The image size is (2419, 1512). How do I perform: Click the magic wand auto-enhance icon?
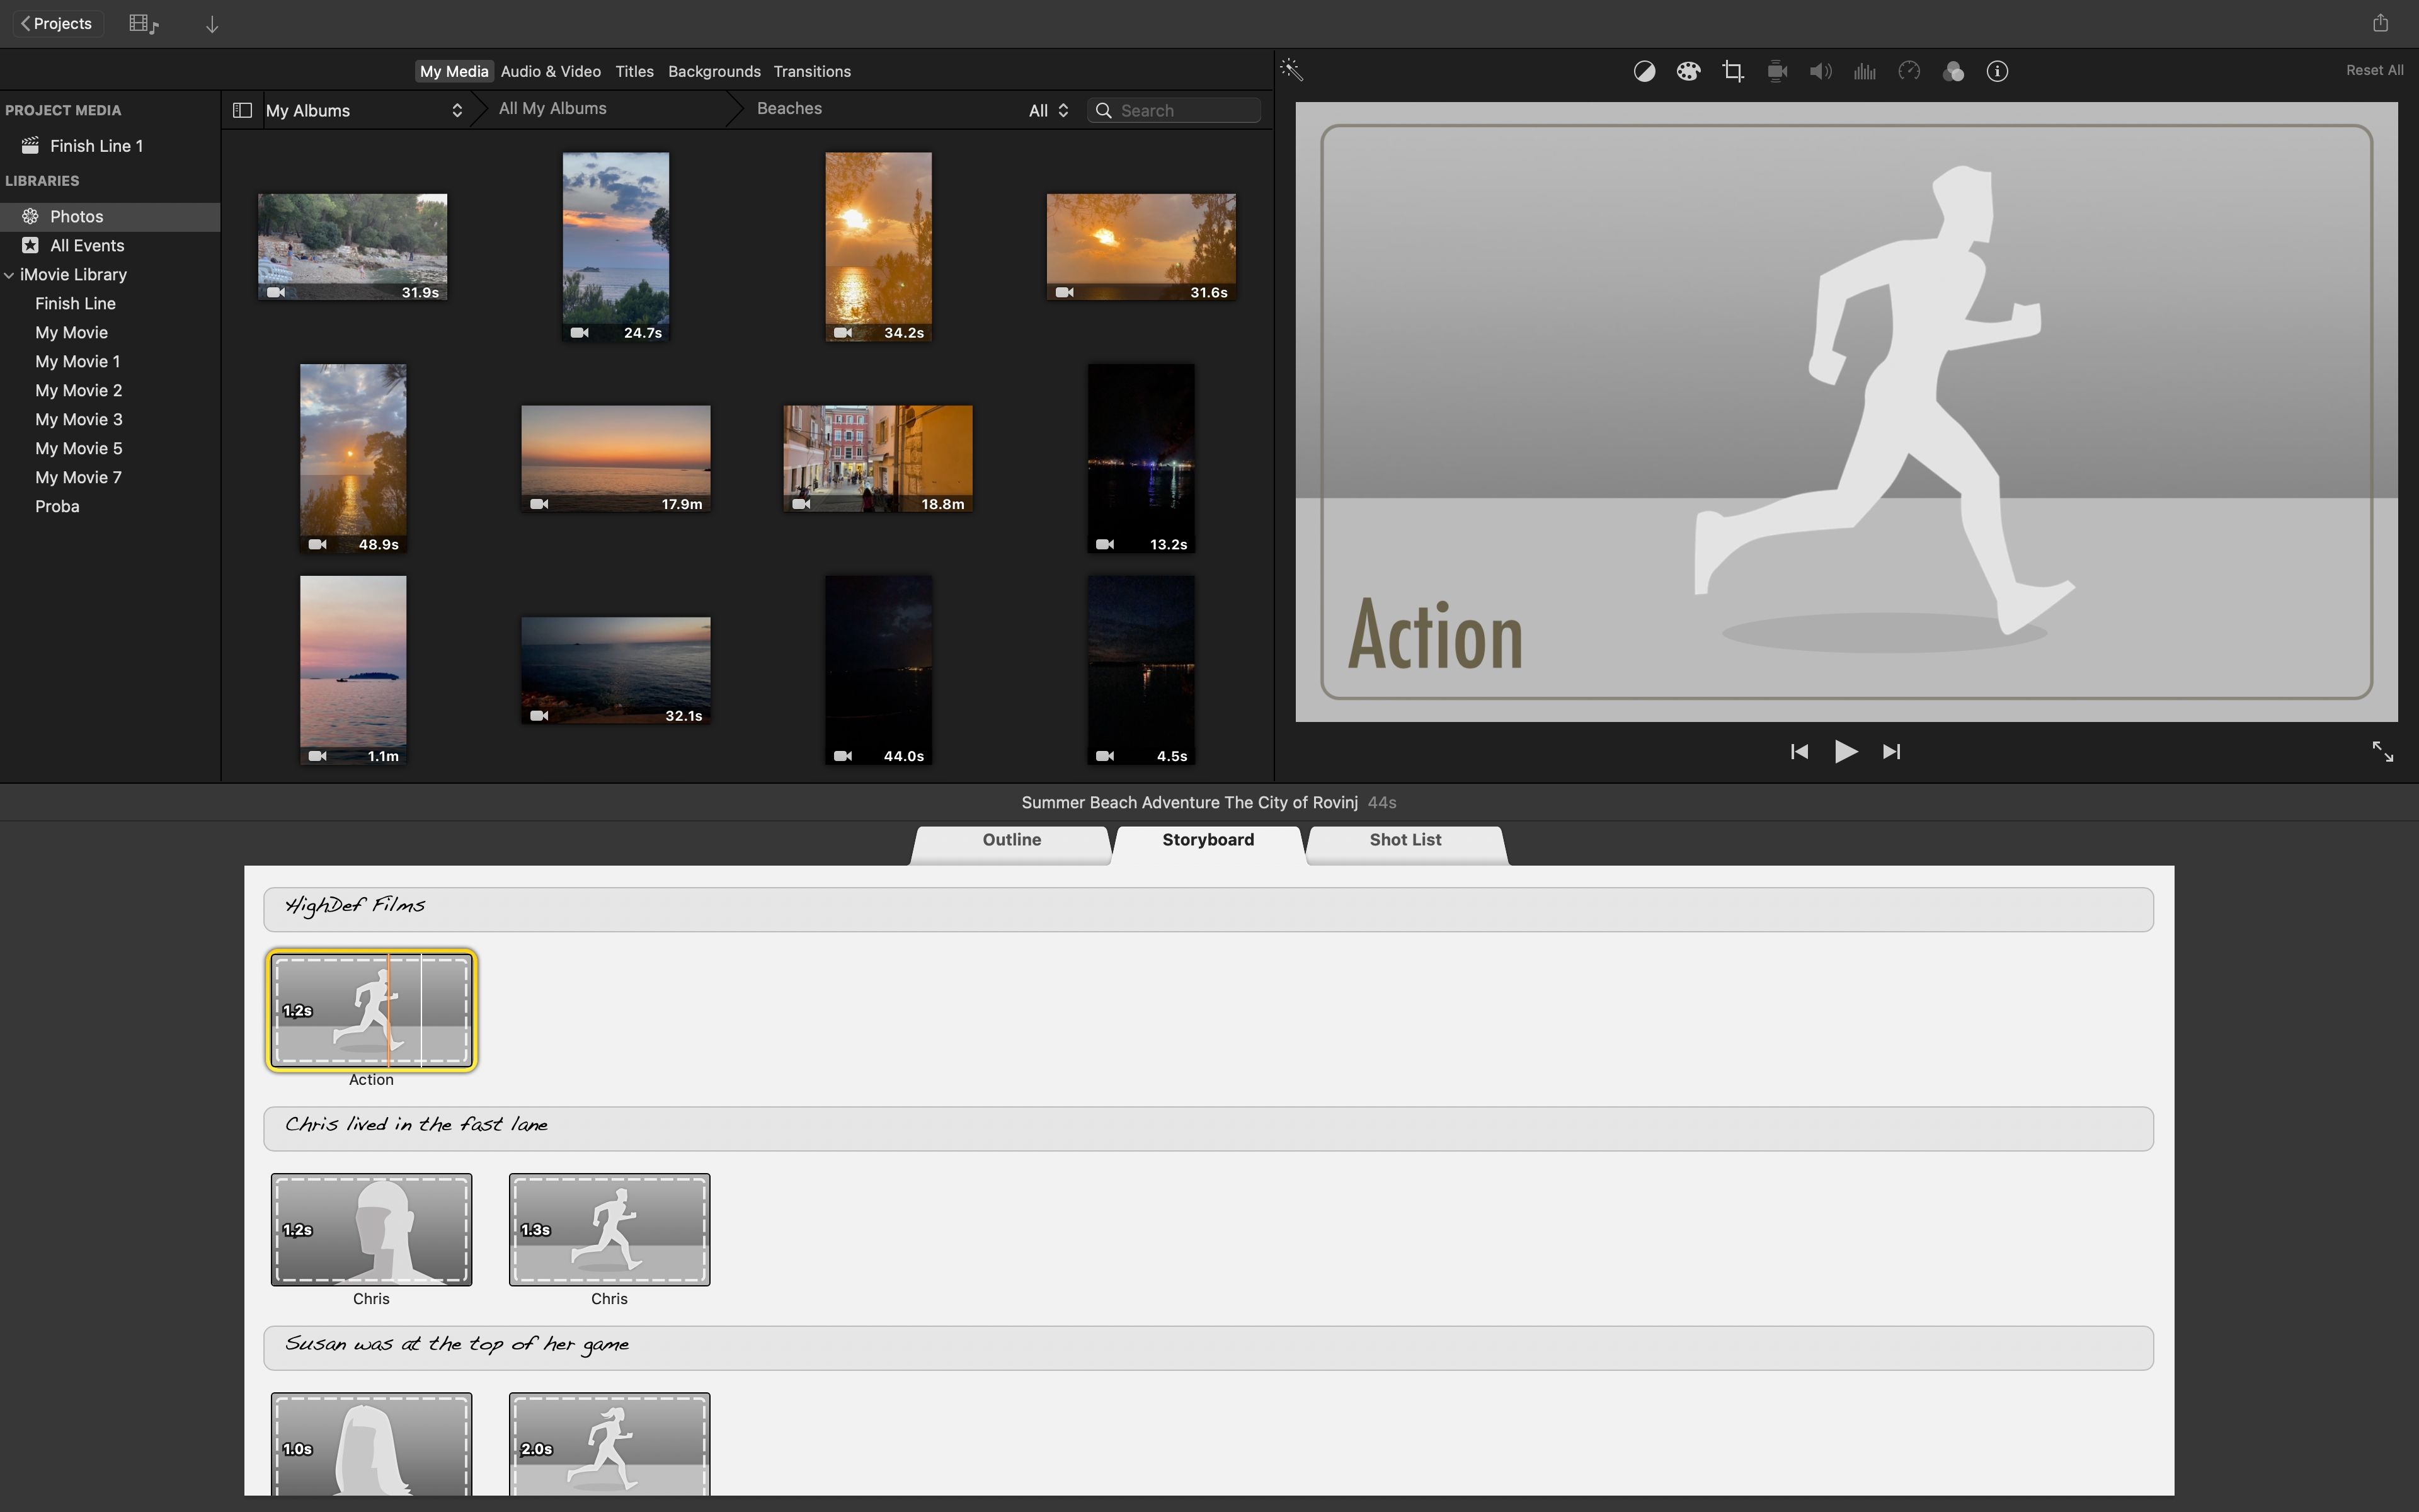(x=1291, y=70)
